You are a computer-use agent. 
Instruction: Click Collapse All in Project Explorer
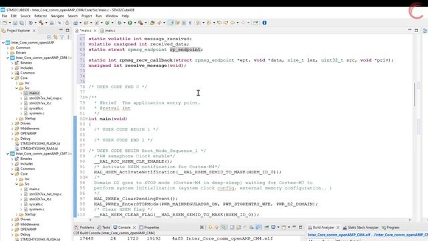coord(49,37)
